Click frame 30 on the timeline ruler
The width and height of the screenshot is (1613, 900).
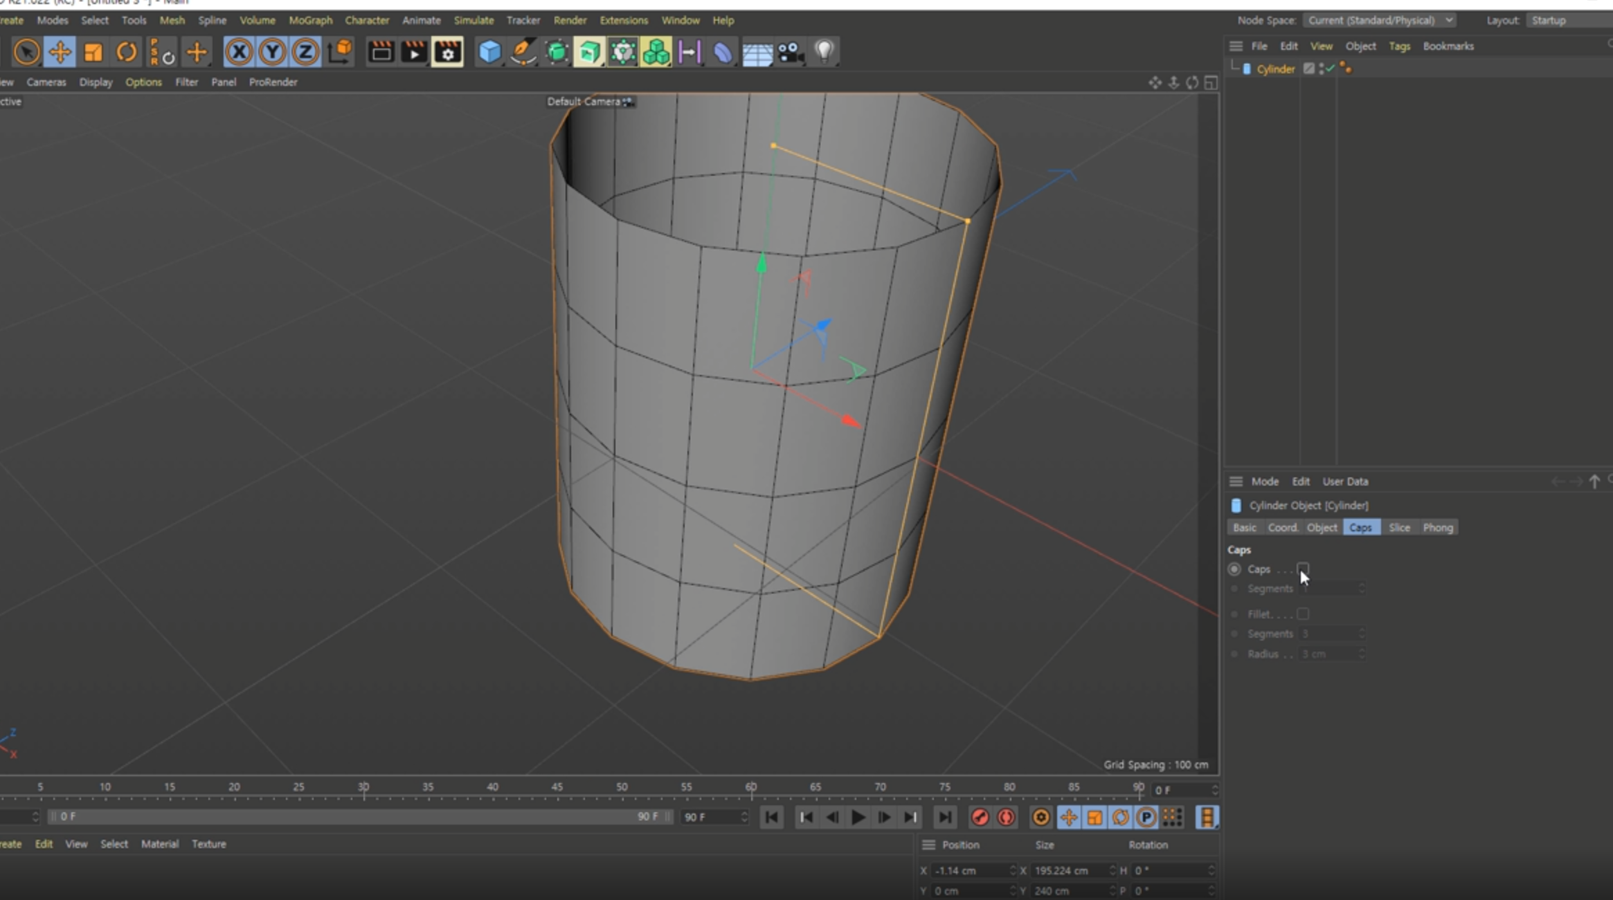tap(363, 787)
